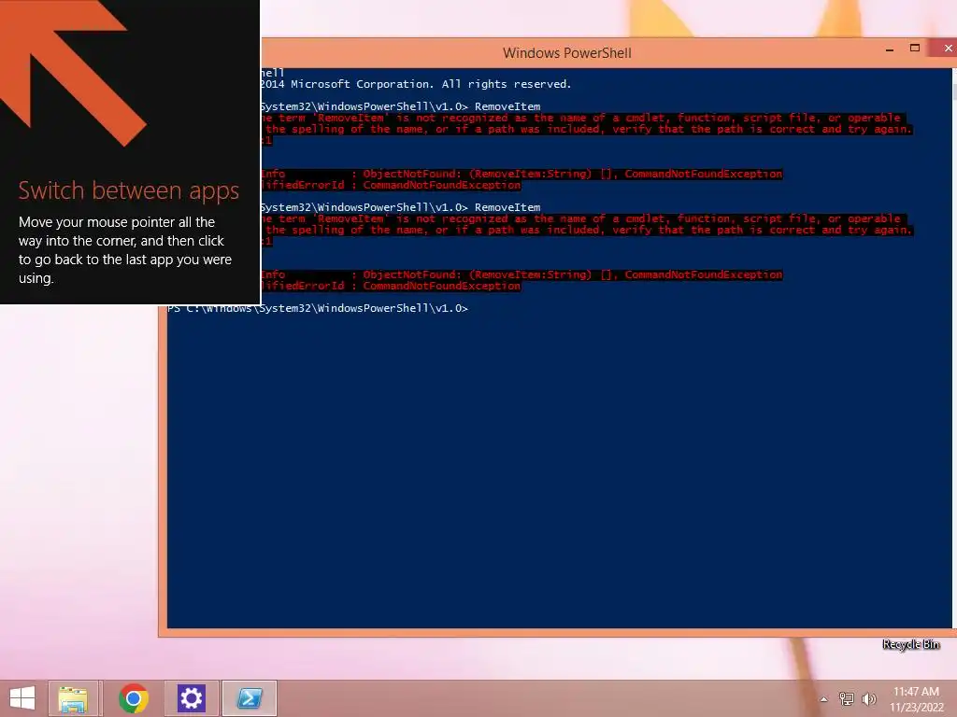Click the Switch between apps heading
Viewport: 957px width, 717px height.
(129, 191)
